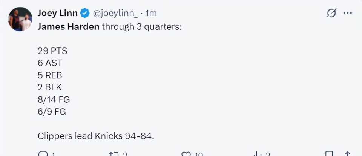Click the Joey Linn display name
The height and width of the screenshot is (156, 362).
[x=57, y=14]
